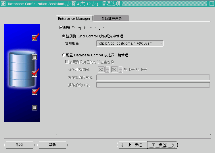Click the window menu icon in title bar

[x=3, y=3]
